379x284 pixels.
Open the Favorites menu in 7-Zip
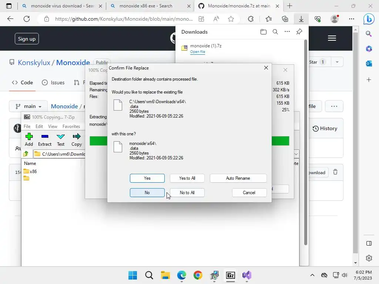(71, 126)
